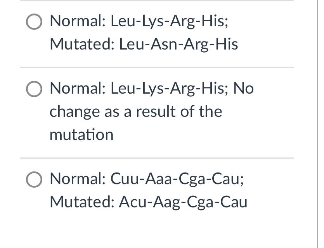324x248 pixels.
Task: Click the phrase 'change as a result of the'
Action: tap(135, 111)
